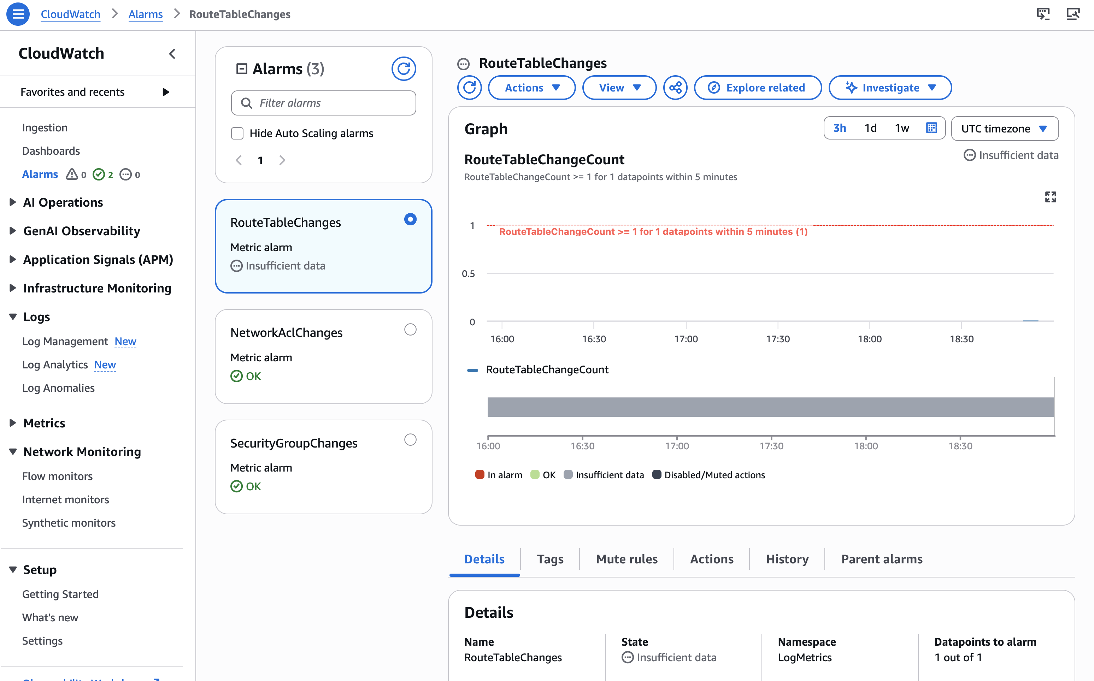The width and height of the screenshot is (1094, 681).
Task: Select the RouteTableChanges alarm radio button
Action: pos(410,219)
